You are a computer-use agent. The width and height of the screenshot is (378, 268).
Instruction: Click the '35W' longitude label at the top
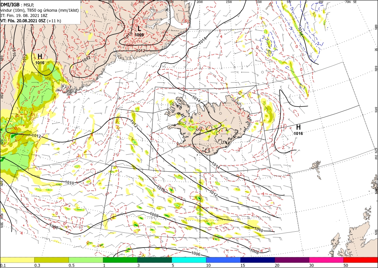click(111, 2)
